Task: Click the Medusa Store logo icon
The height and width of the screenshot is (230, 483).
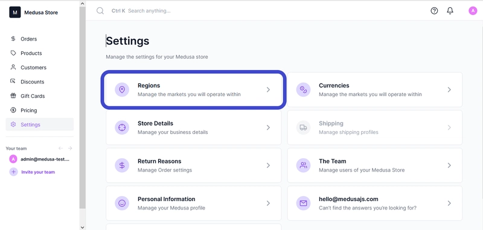Action: [x=14, y=12]
